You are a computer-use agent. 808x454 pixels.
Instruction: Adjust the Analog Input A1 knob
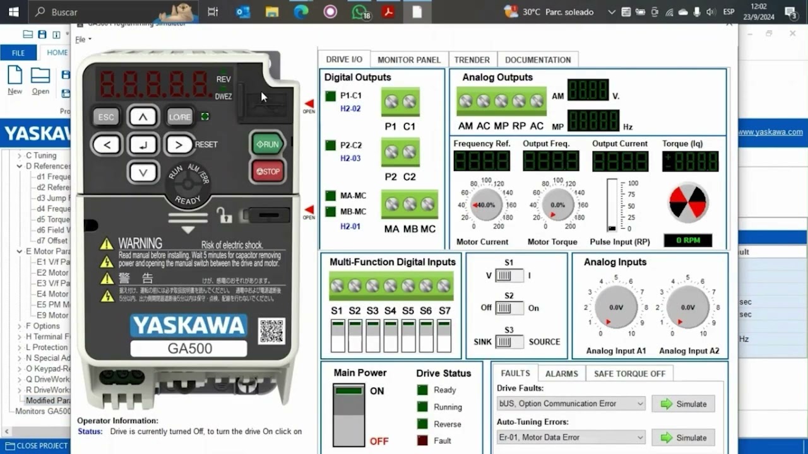point(616,307)
